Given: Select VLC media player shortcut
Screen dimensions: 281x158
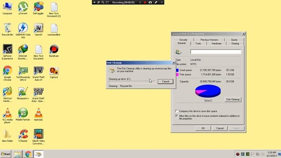Looking at the screenshot, I should click(7, 116).
